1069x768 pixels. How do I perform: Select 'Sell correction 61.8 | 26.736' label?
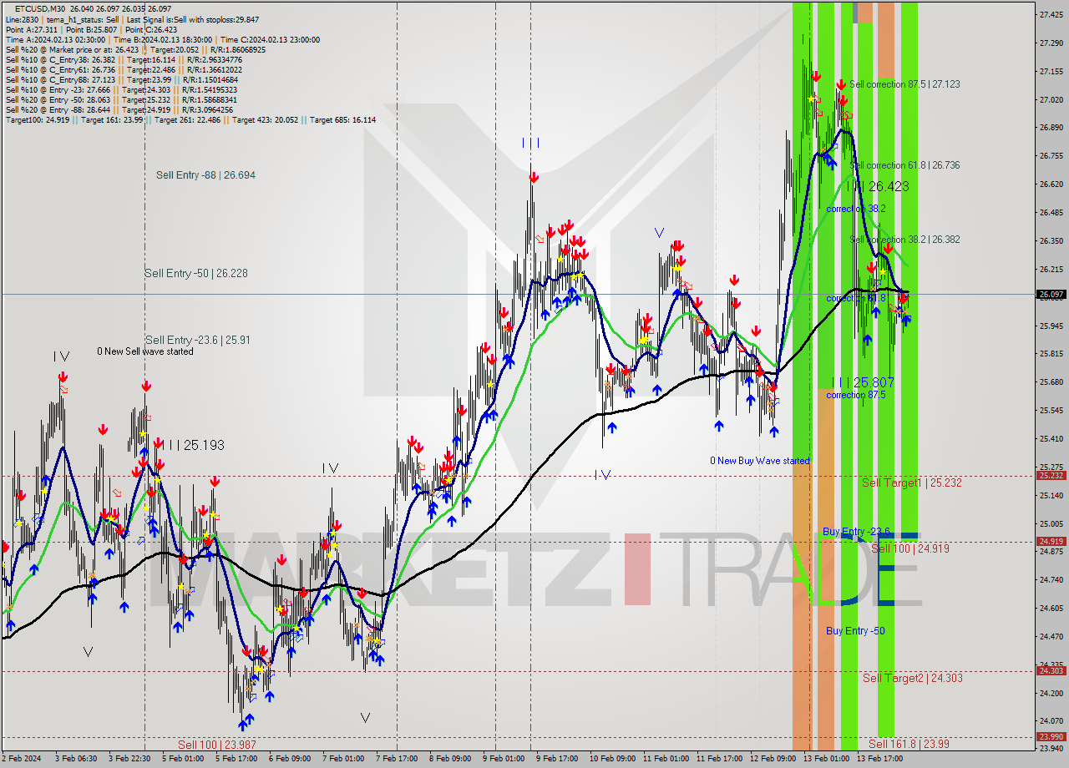(x=904, y=165)
